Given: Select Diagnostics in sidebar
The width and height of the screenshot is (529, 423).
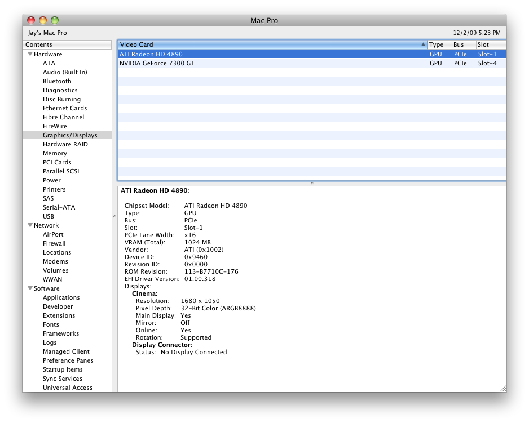Looking at the screenshot, I should (x=60, y=90).
